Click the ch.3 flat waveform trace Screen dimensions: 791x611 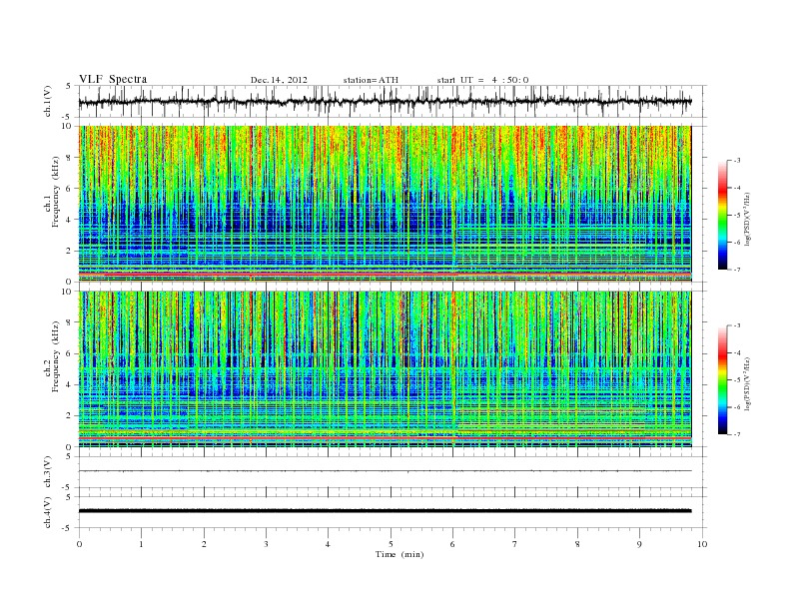385,471
